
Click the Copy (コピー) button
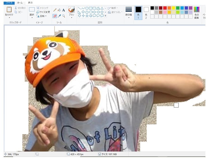(x=18, y=12)
